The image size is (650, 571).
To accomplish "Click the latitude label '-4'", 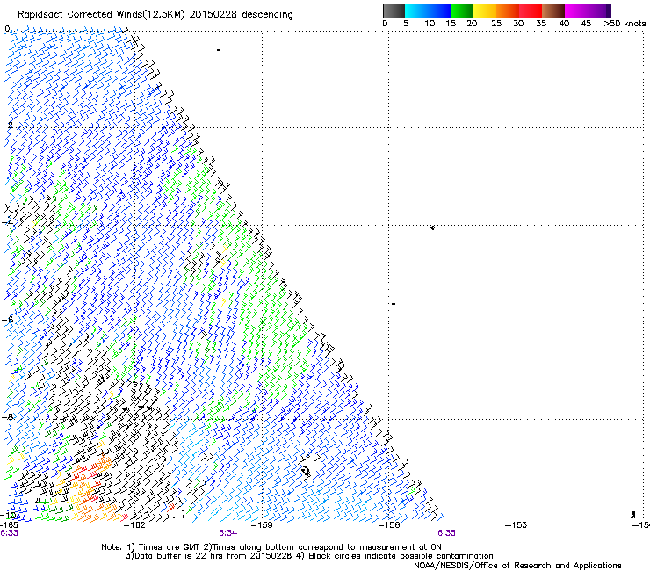I will [x=7, y=222].
